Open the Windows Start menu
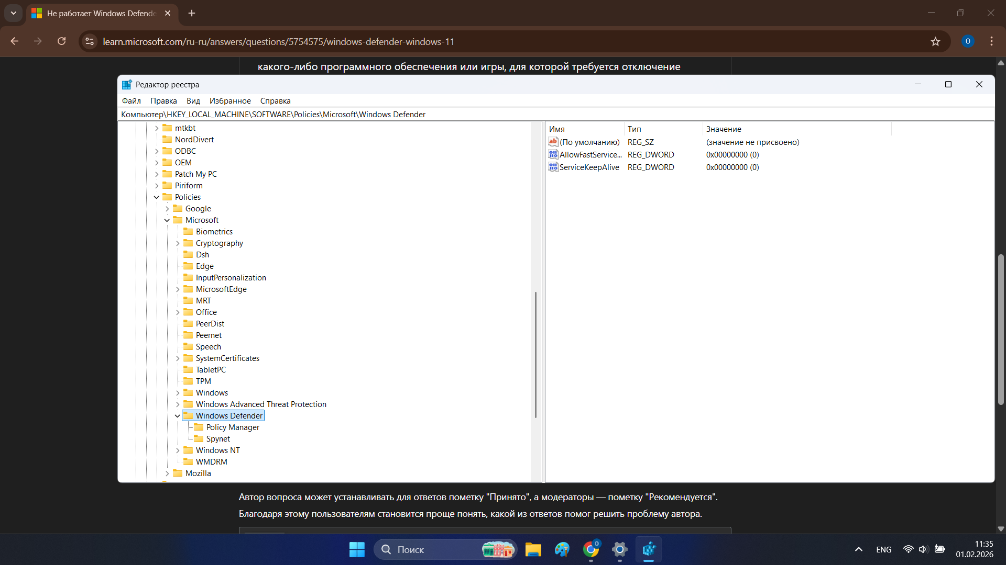 click(x=357, y=549)
